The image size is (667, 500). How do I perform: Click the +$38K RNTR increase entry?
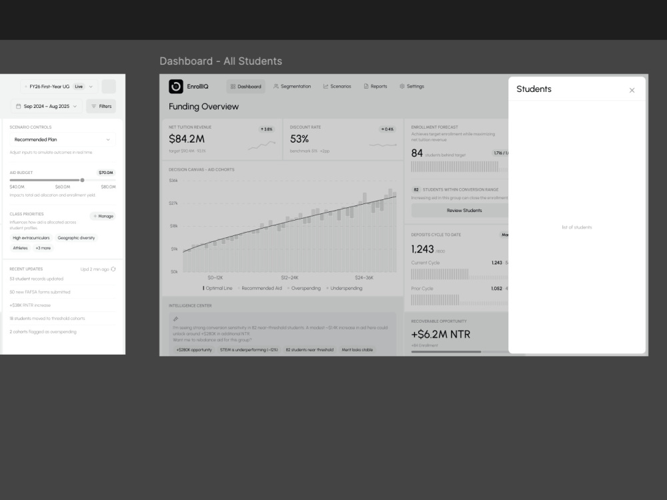click(30, 305)
